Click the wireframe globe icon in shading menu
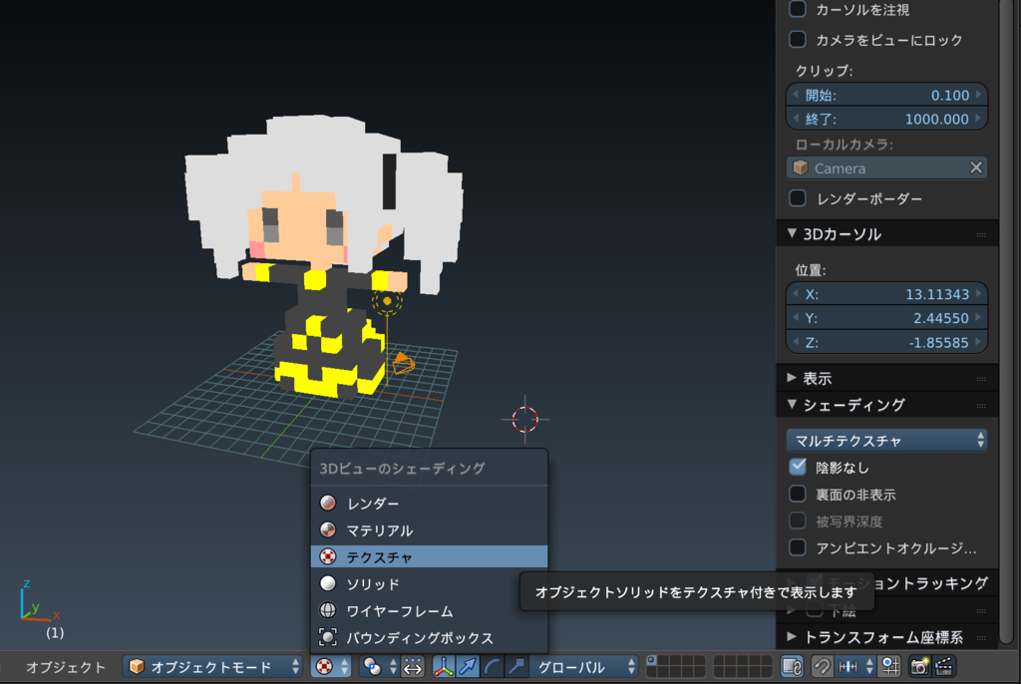Image resolution: width=1021 pixels, height=684 pixels. (327, 610)
